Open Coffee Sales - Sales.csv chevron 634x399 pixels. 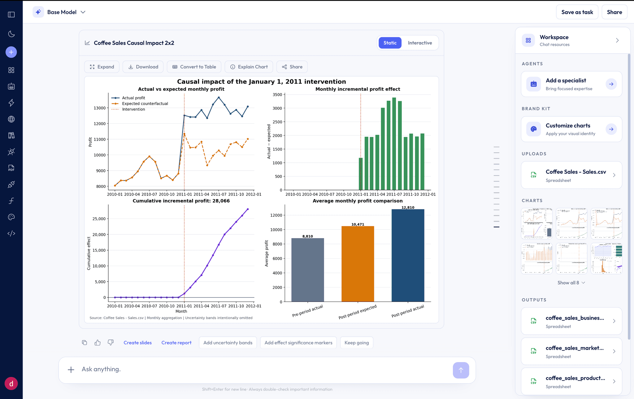tap(614, 175)
